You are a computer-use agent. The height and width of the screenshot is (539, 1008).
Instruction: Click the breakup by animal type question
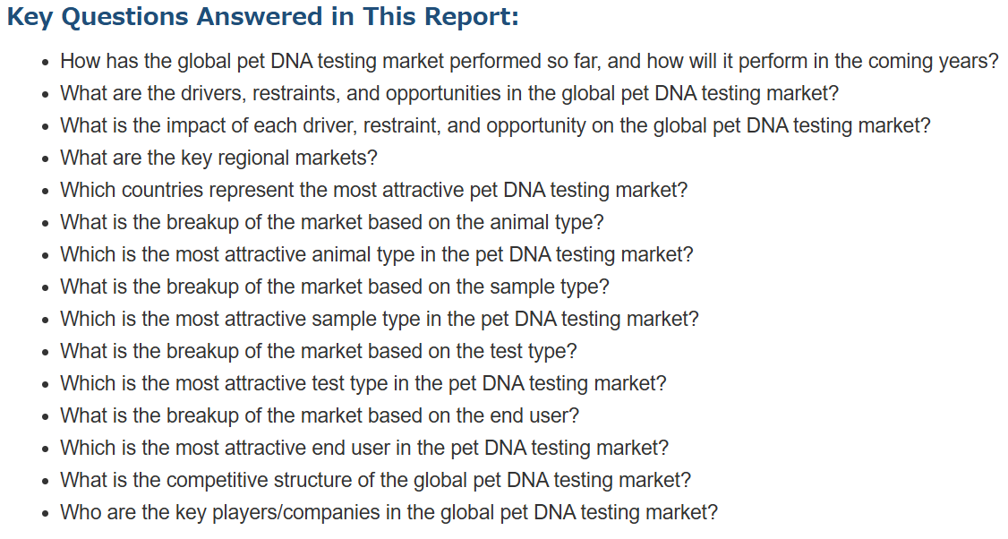point(332,223)
